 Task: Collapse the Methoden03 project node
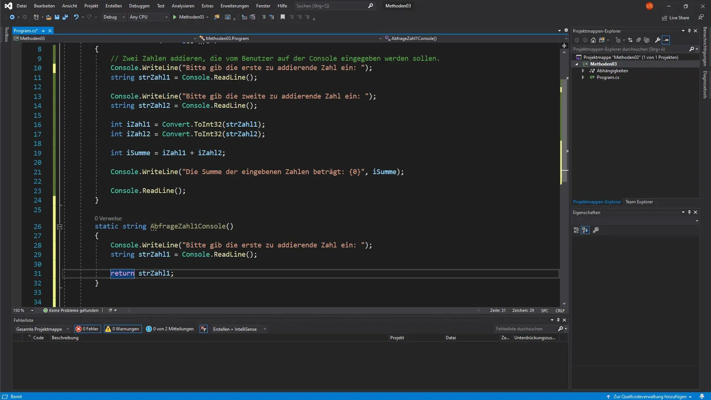tap(577, 64)
